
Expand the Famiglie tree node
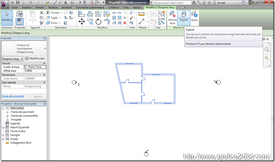[3, 135]
